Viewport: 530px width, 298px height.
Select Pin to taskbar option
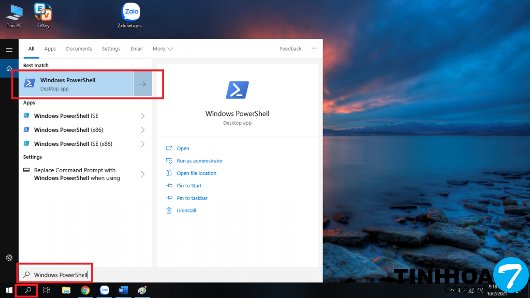(x=192, y=198)
